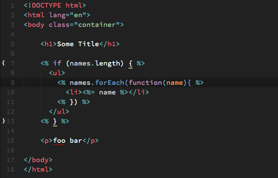
Task: Click line number 15 in the gutter
Action: 10,141
